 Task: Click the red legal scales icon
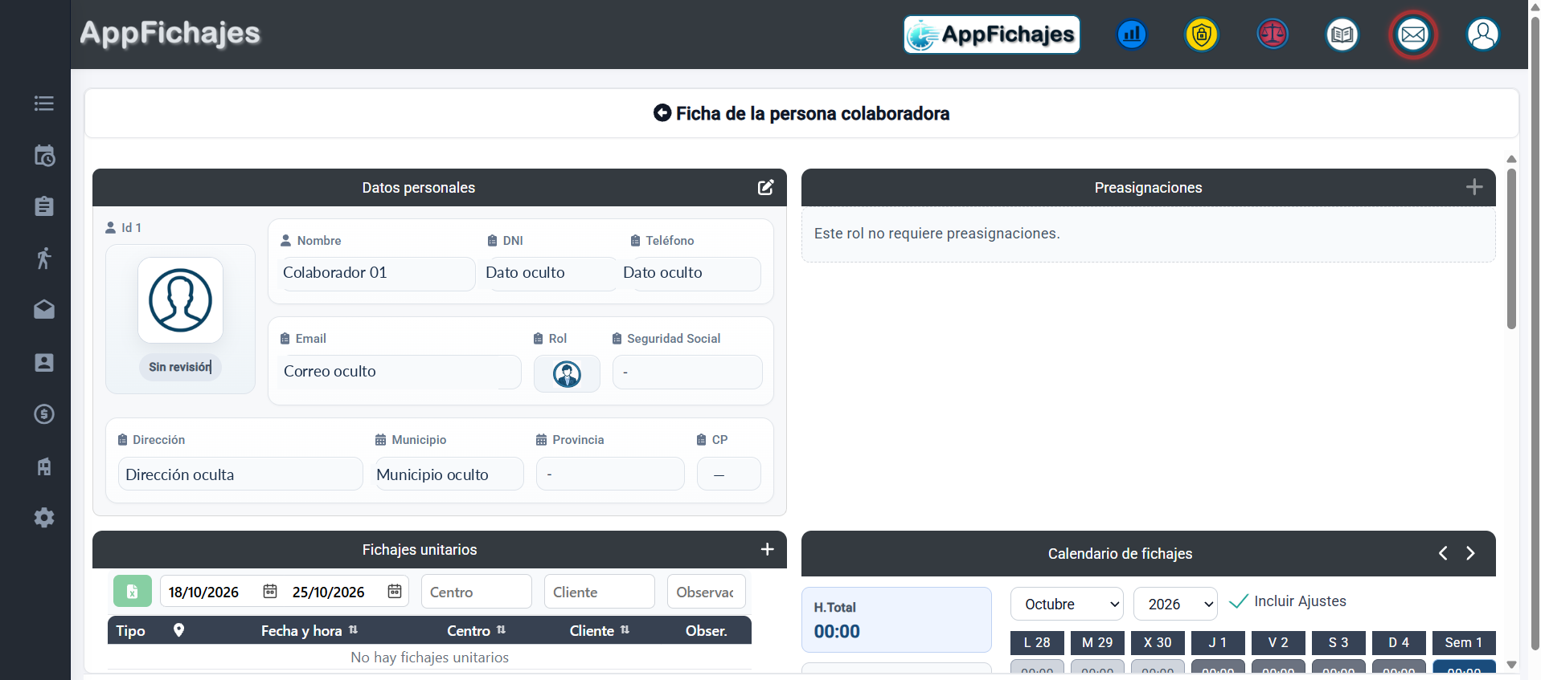click(1273, 35)
